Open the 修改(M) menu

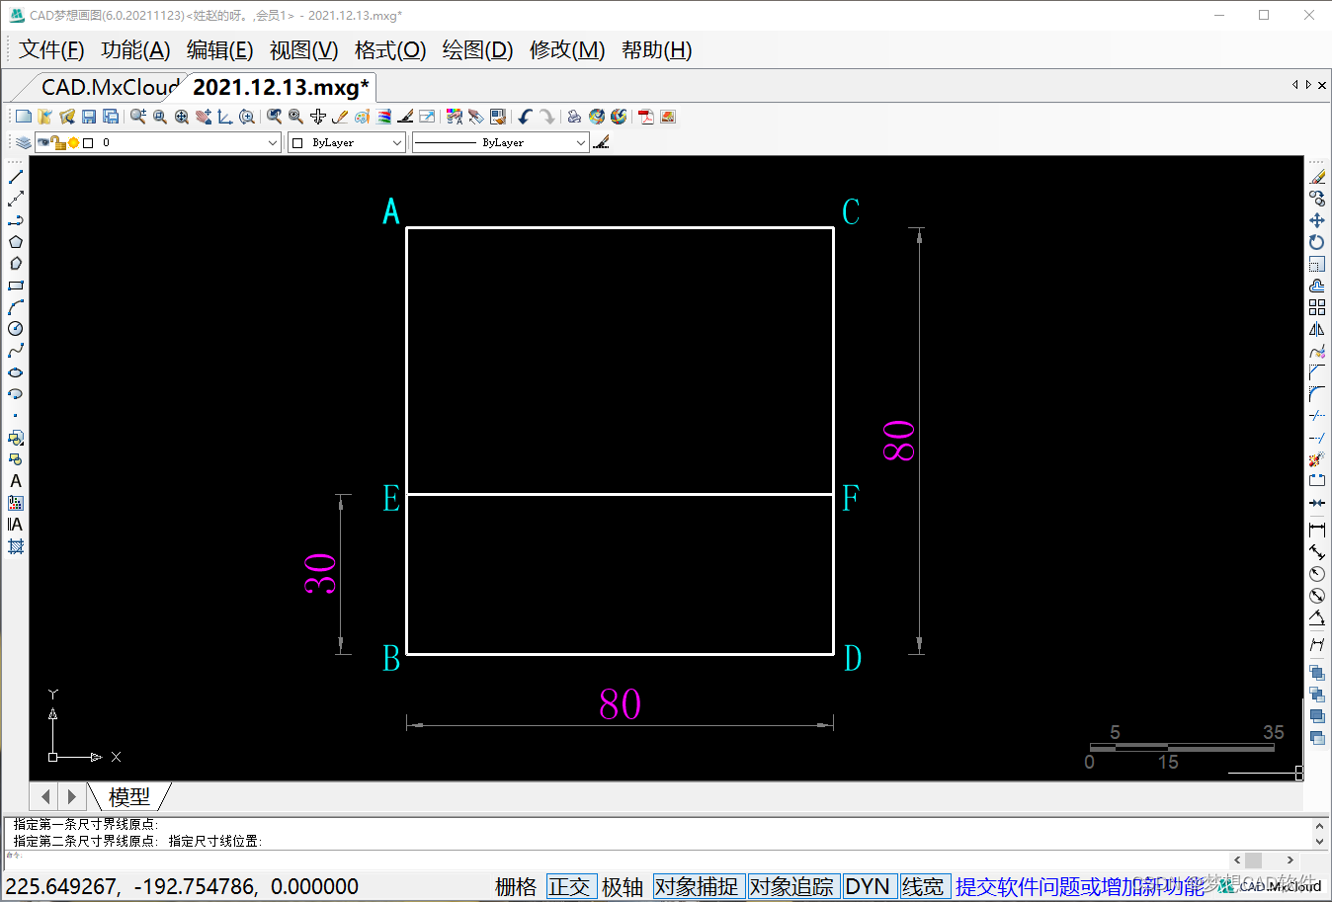coord(567,49)
